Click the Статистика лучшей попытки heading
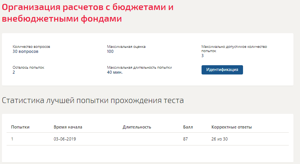This screenshot has width=300, height=164. pyautogui.click(x=93, y=100)
